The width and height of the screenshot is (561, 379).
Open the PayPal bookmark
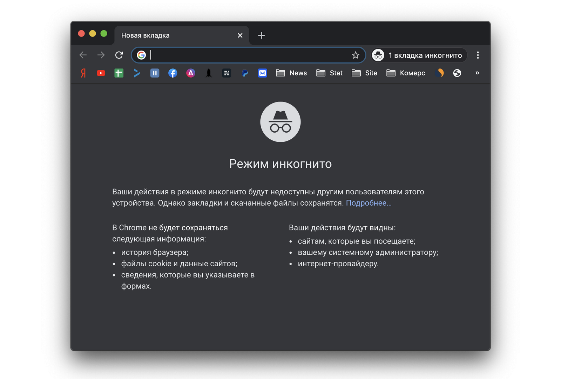point(245,73)
